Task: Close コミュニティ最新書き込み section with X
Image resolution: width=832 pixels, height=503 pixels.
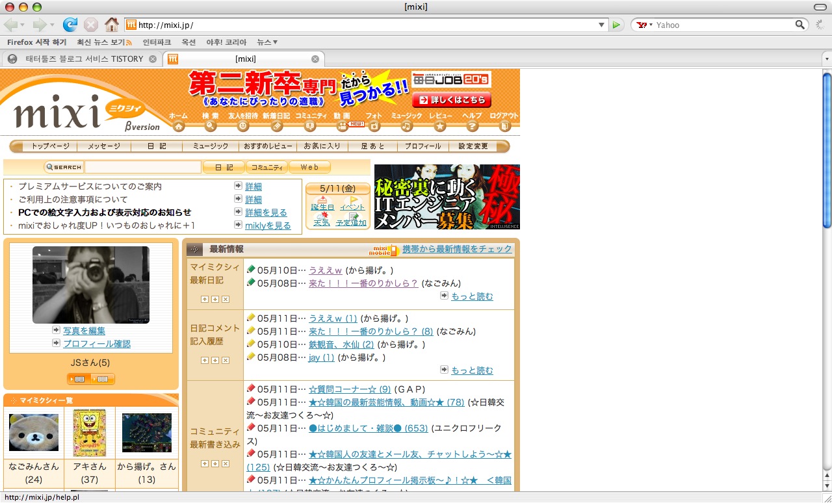Action: click(226, 463)
